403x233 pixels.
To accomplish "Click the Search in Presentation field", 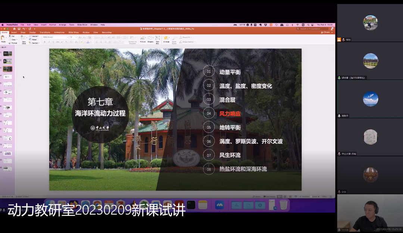I will coord(315,29).
